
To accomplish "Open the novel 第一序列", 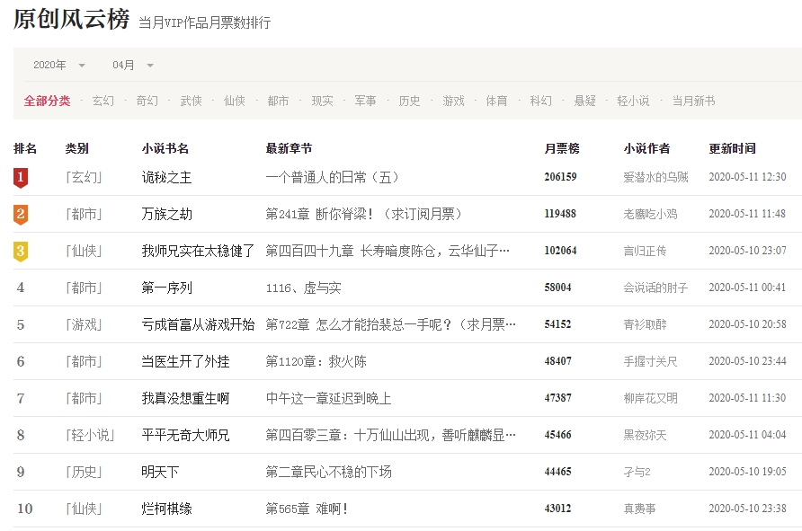I will point(167,288).
